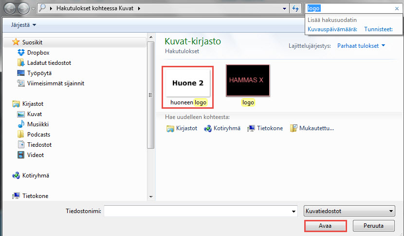This screenshot has width=404, height=236.
Task: Open the Musiikki library icon
Action: [21, 124]
